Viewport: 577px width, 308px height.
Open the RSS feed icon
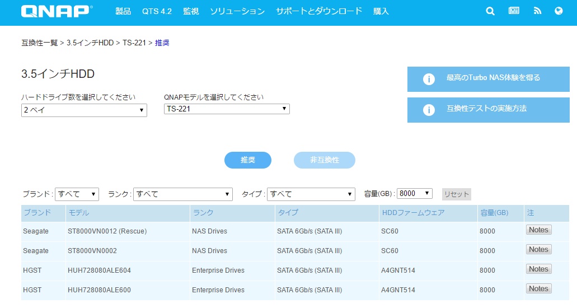[537, 11]
